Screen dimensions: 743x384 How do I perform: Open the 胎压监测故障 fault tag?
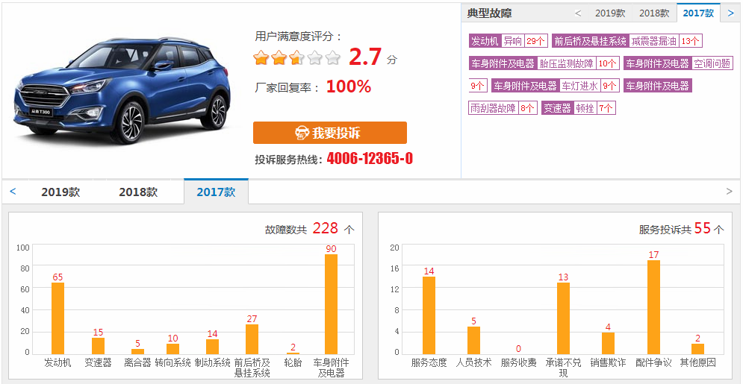pos(567,63)
